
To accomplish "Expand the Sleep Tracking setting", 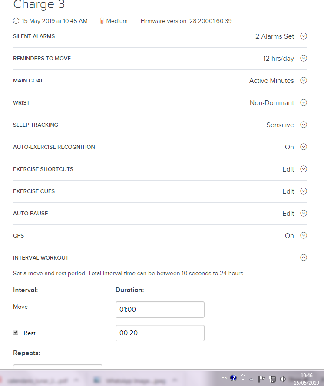I will coord(304,125).
